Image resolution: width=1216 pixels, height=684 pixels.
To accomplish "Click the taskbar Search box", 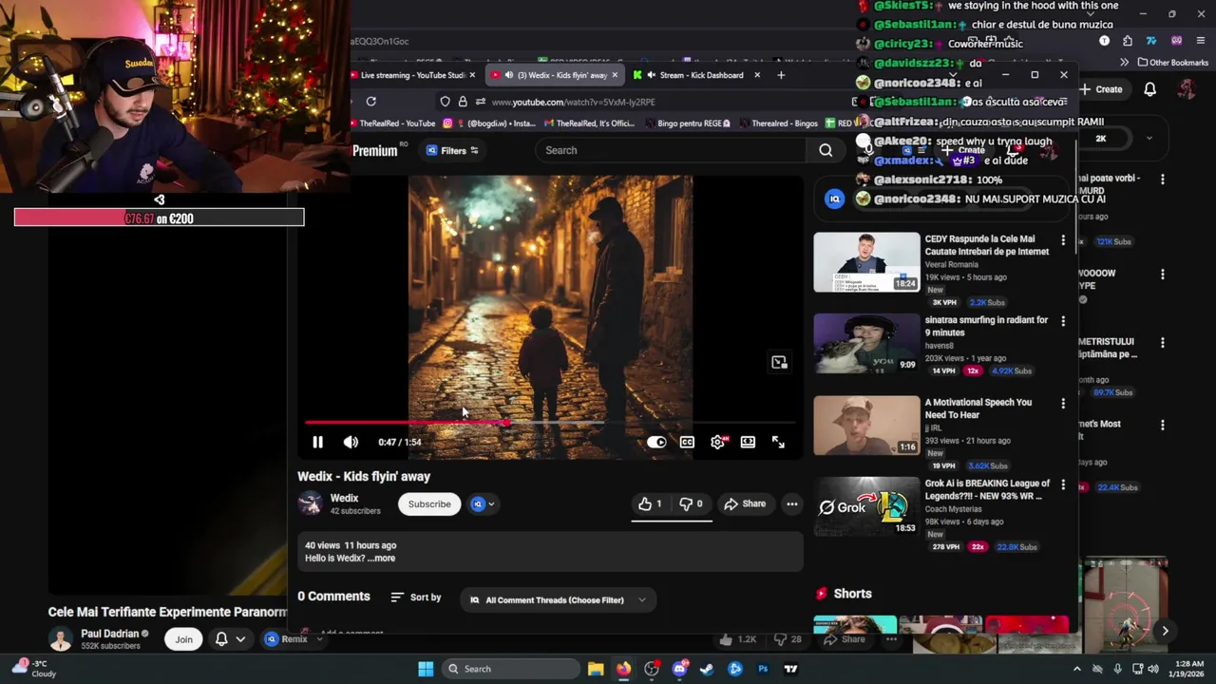I will pyautogui.click(x=511, y=669).
